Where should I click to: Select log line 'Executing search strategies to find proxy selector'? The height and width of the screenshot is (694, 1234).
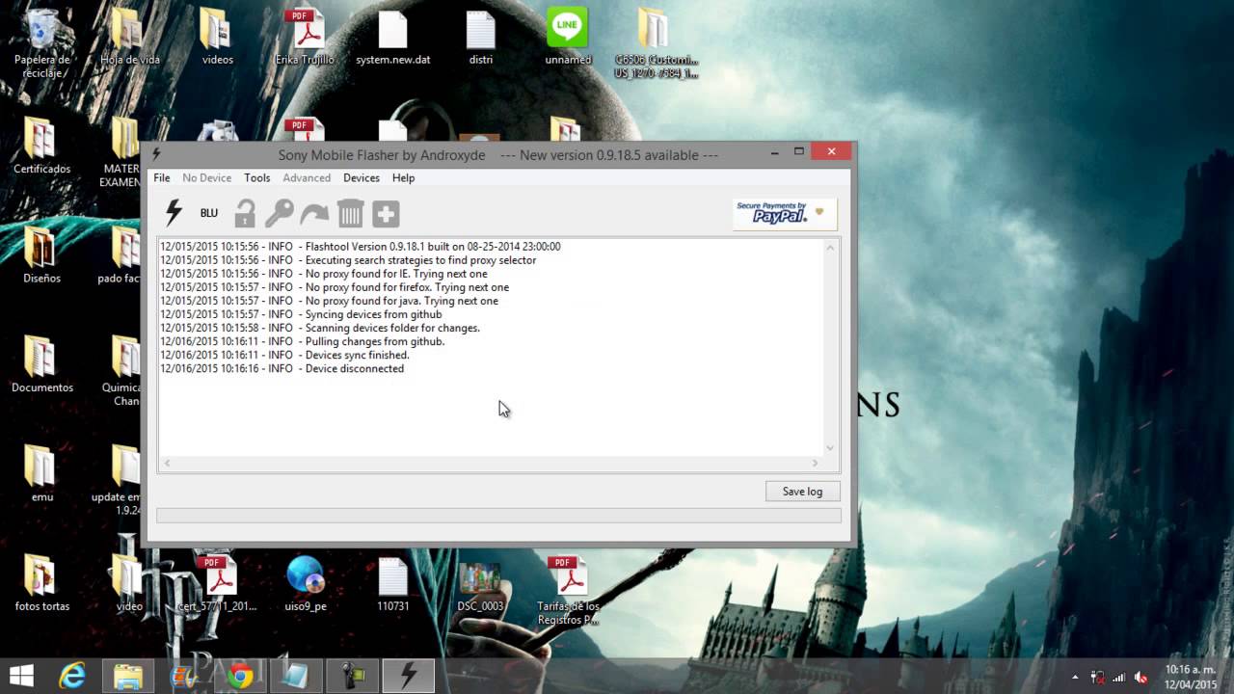coord(348,260)
